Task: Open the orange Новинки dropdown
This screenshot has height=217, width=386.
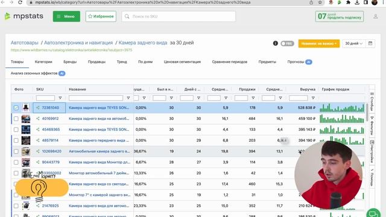Action: click(319, 43)
